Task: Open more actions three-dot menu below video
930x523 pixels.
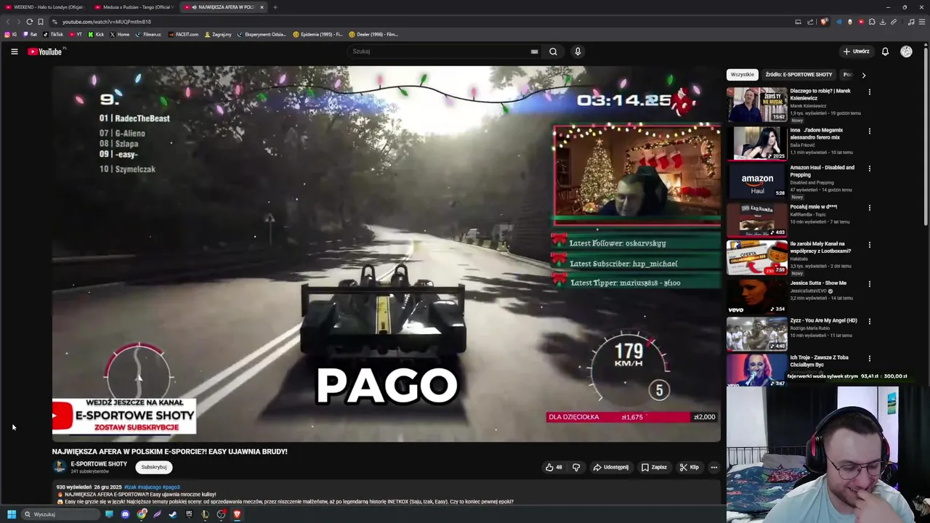Action: pos(713,467)
